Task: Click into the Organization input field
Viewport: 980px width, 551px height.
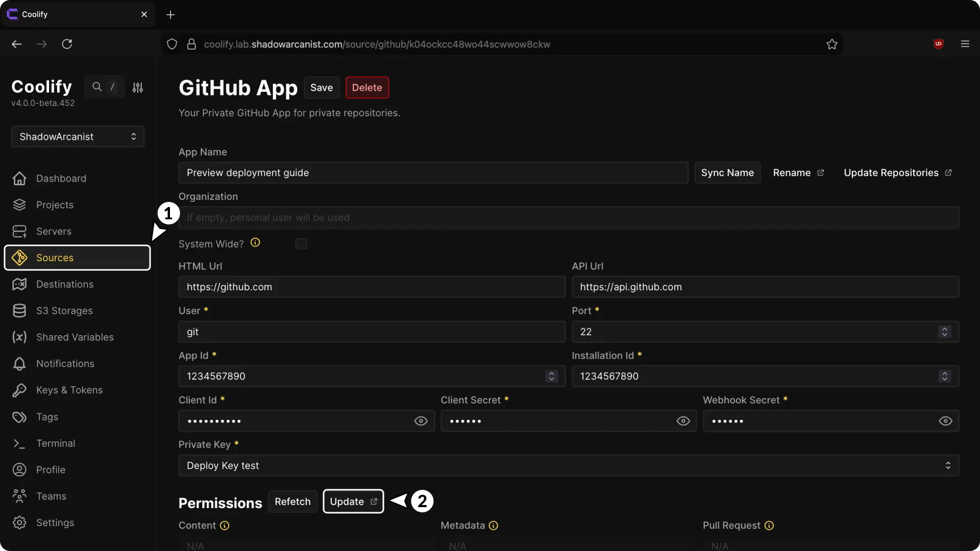Action: [x=569, y=217]
